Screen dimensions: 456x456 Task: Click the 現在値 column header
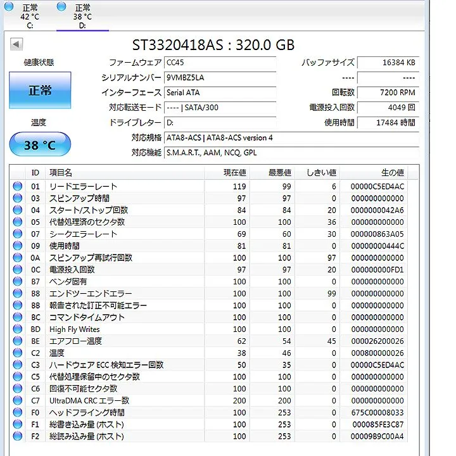click(x=234, y=173)
